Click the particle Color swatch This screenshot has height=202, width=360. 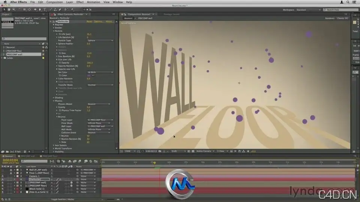pos(89,75)
